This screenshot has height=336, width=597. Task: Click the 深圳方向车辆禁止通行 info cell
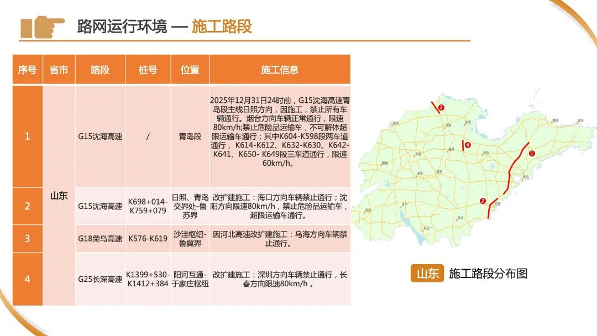point(280,279)
